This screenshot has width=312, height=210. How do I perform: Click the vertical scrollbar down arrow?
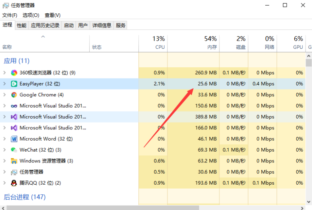point(309,202)
